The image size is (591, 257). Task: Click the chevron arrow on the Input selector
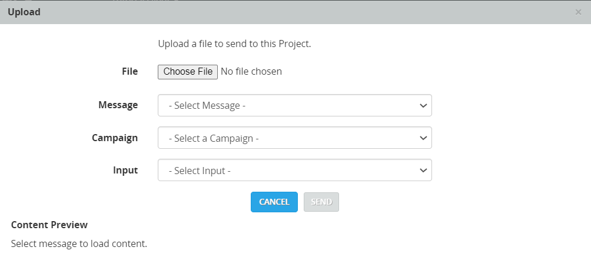(x=423, y=171)
